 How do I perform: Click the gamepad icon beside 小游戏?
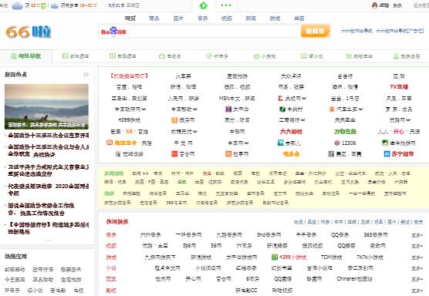point(257,56)
